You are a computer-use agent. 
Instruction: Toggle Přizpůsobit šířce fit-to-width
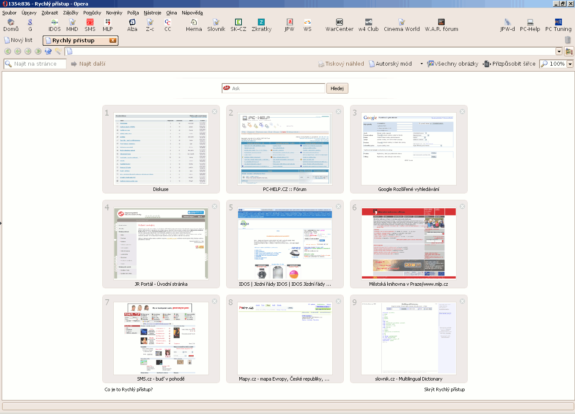(510, 64)
